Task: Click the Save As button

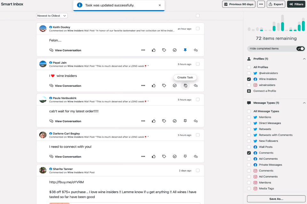Action: 276,199
